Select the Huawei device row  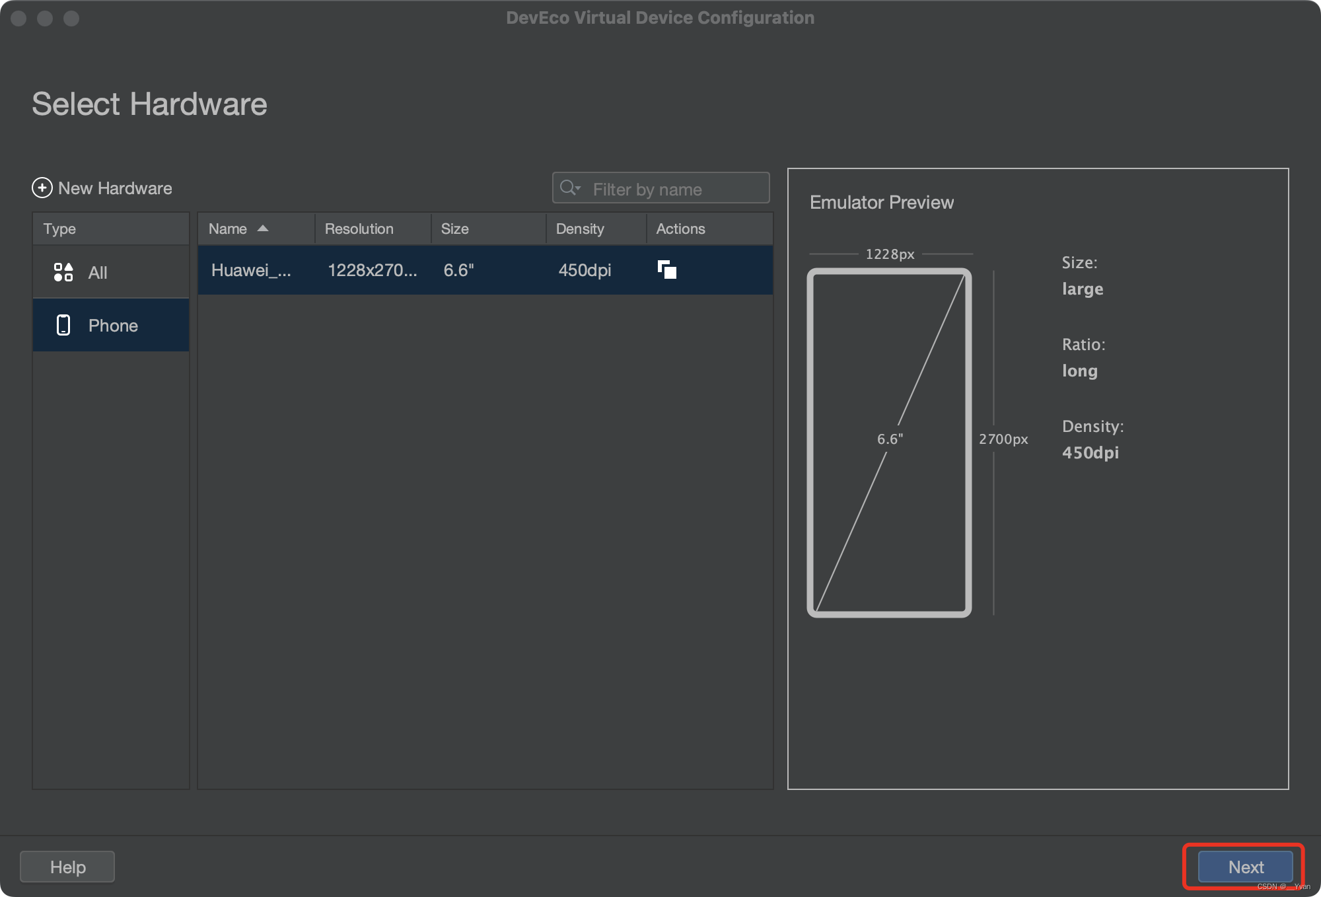251,270
